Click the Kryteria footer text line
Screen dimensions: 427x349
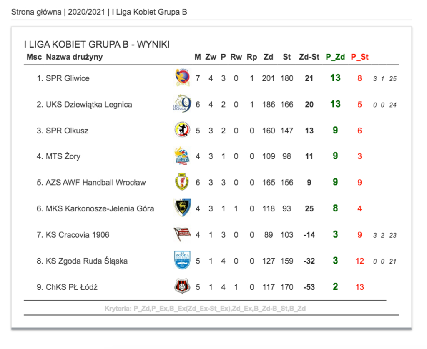pos(205,309)
